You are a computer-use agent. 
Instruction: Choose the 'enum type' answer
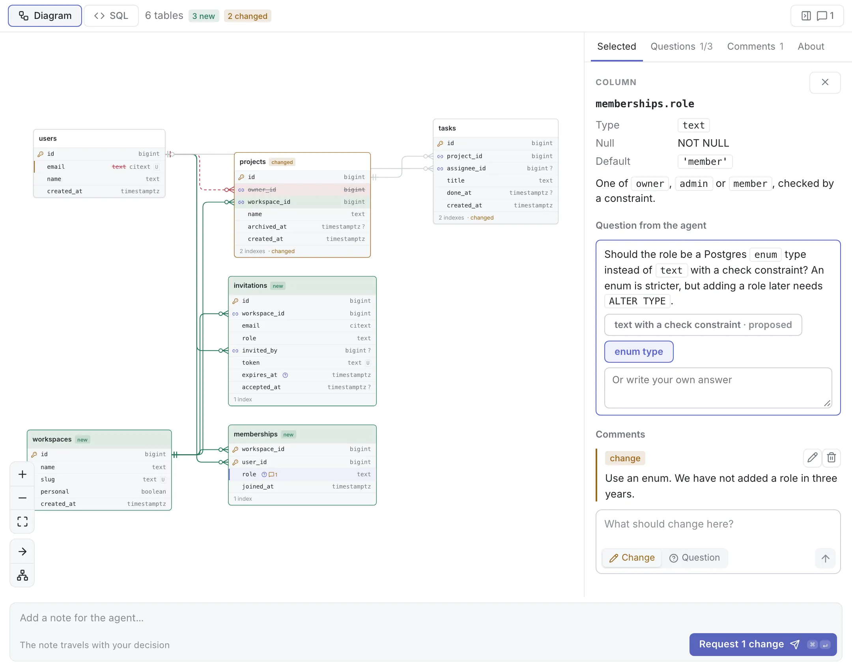639,352
